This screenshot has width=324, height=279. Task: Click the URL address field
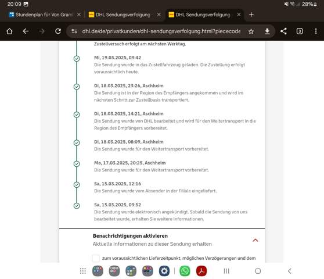[x=161, y=31]
